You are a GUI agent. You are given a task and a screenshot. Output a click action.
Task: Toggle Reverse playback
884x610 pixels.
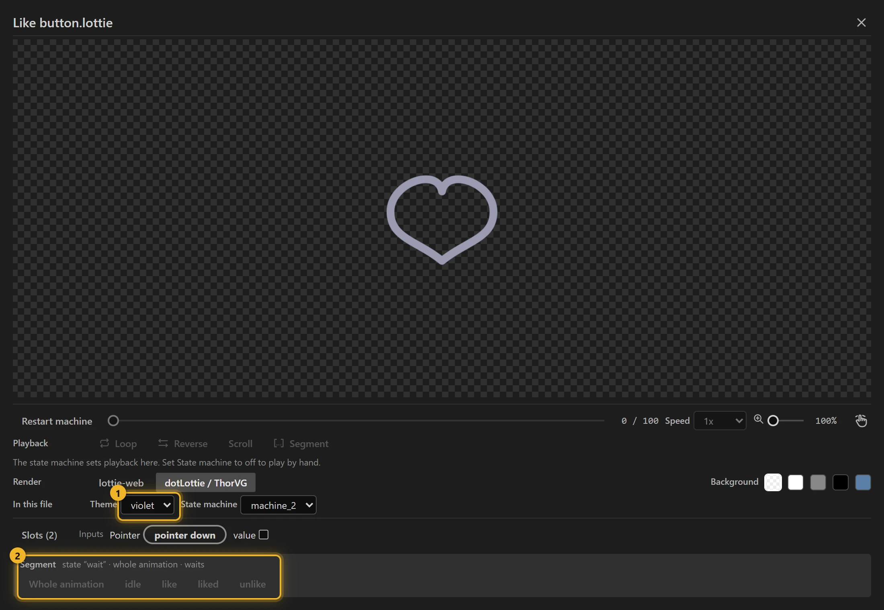183,443
